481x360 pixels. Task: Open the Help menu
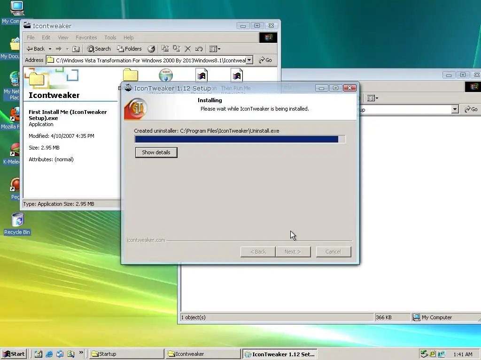point(129,37)
